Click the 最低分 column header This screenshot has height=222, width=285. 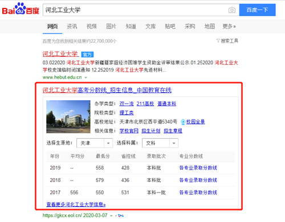[103, 157]
